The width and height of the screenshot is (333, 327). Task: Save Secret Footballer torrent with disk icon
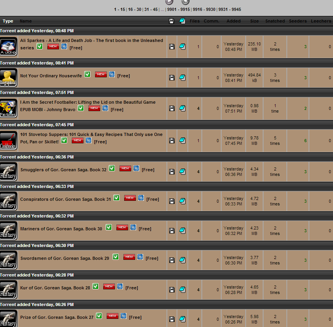[172, 108]
